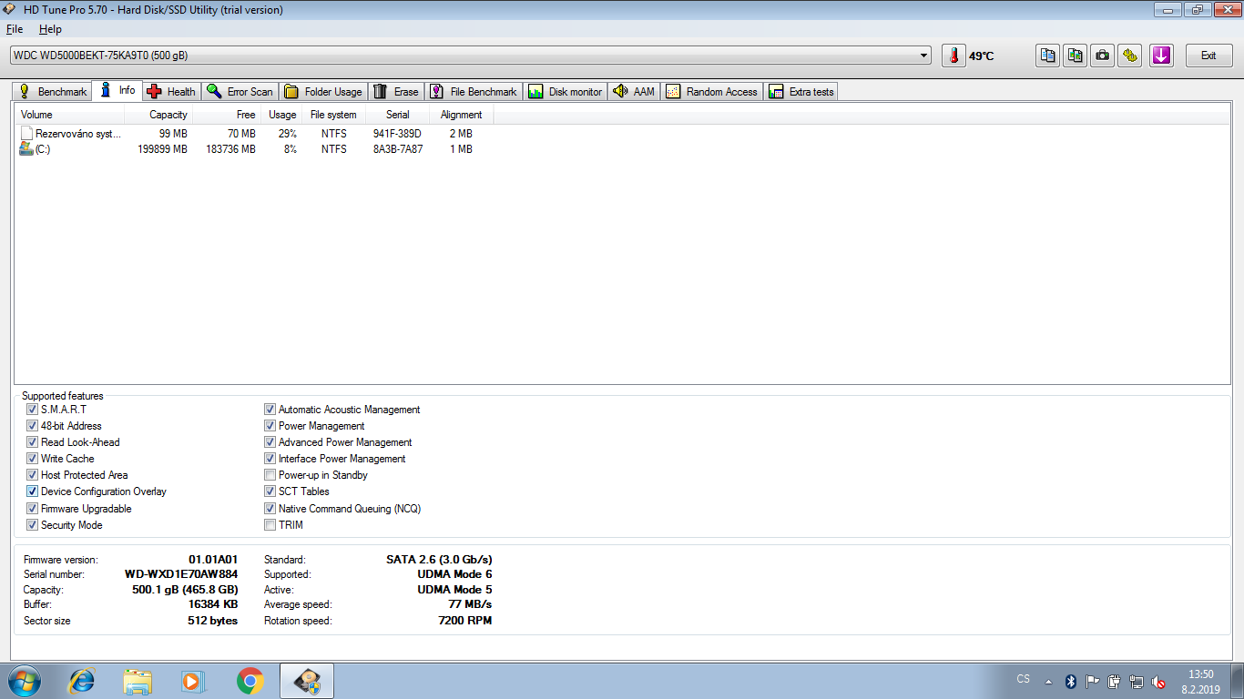
Task: Enable the Power-up in Standby checkbox
Action: pyautogui.click(x=270, y=475)
